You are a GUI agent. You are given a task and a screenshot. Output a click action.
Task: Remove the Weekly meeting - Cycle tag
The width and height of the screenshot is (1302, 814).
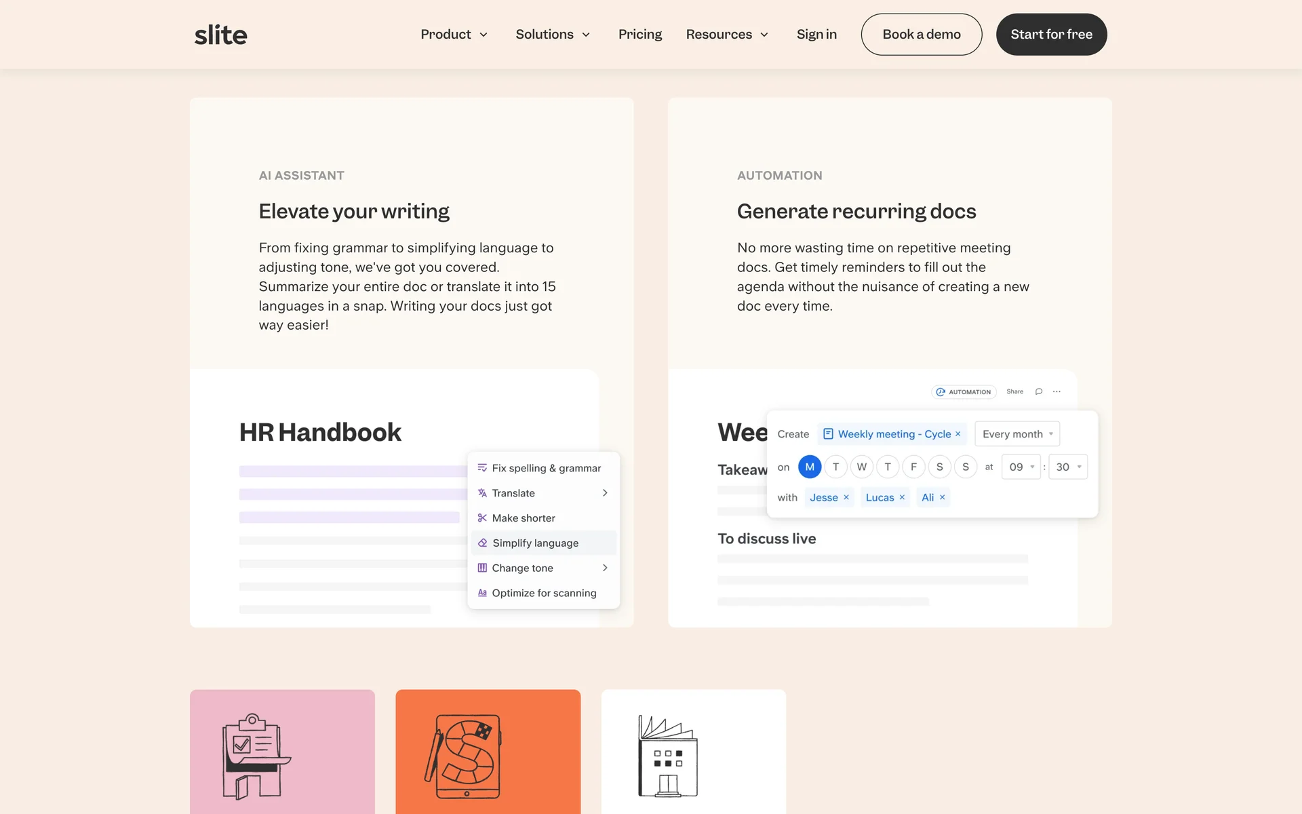pyautogui.click(x=958, y=434)
